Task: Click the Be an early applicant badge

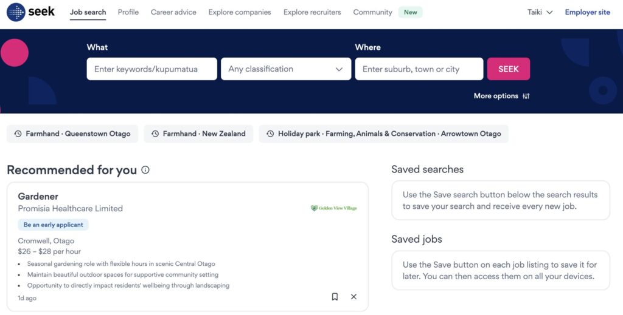Action: pyautogui.click(x=54, y=225)
